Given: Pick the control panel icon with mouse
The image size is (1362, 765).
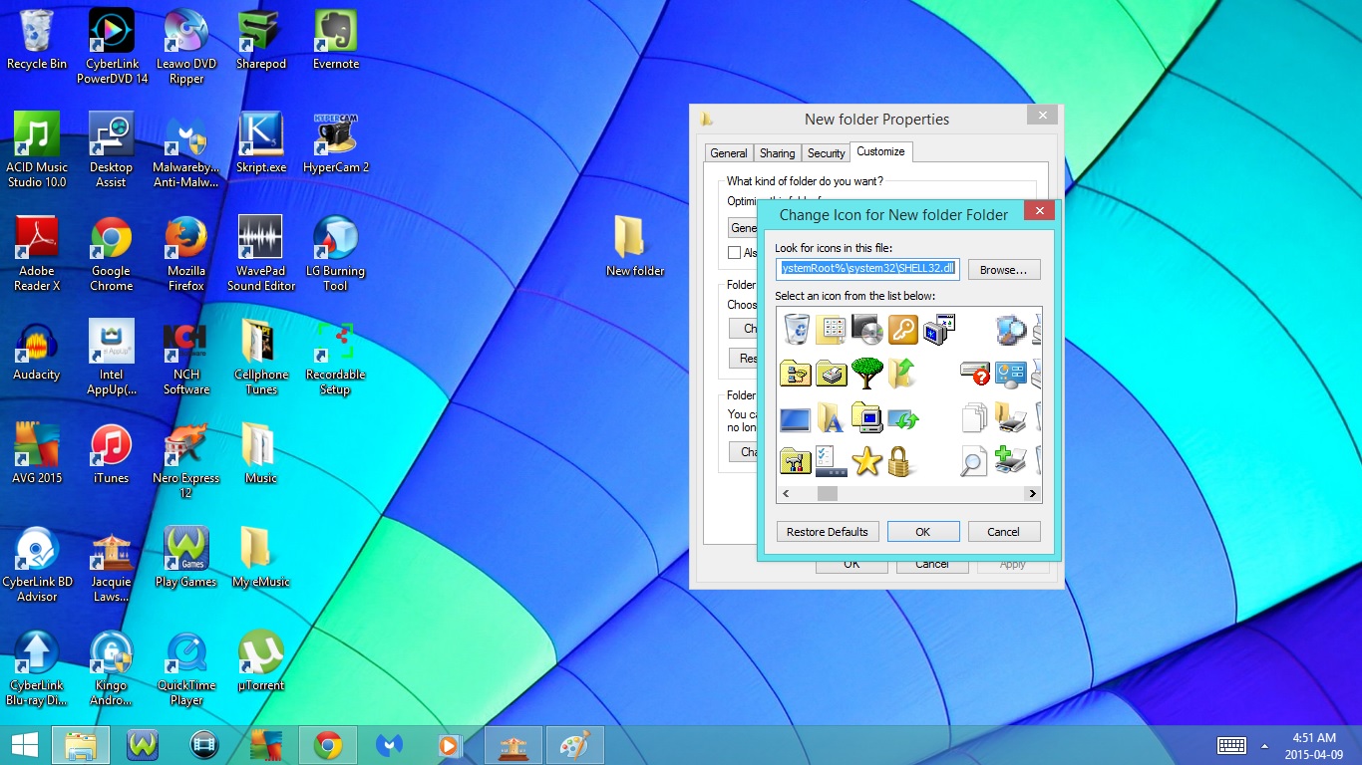Looking at the screenshot, I should [1010, 374].
